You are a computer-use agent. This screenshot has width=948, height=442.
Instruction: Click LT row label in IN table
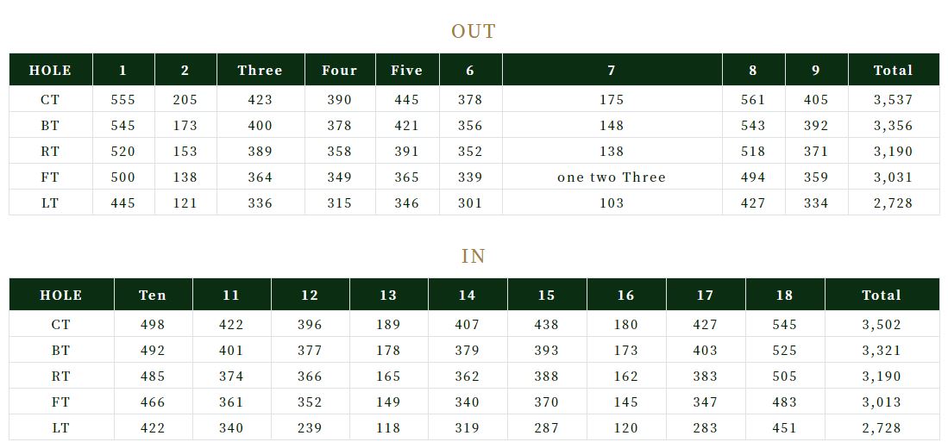(x=61, y=428)
